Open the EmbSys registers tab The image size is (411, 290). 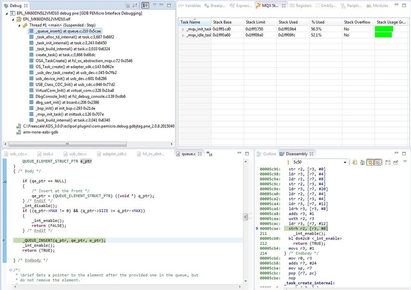[326, 5]
